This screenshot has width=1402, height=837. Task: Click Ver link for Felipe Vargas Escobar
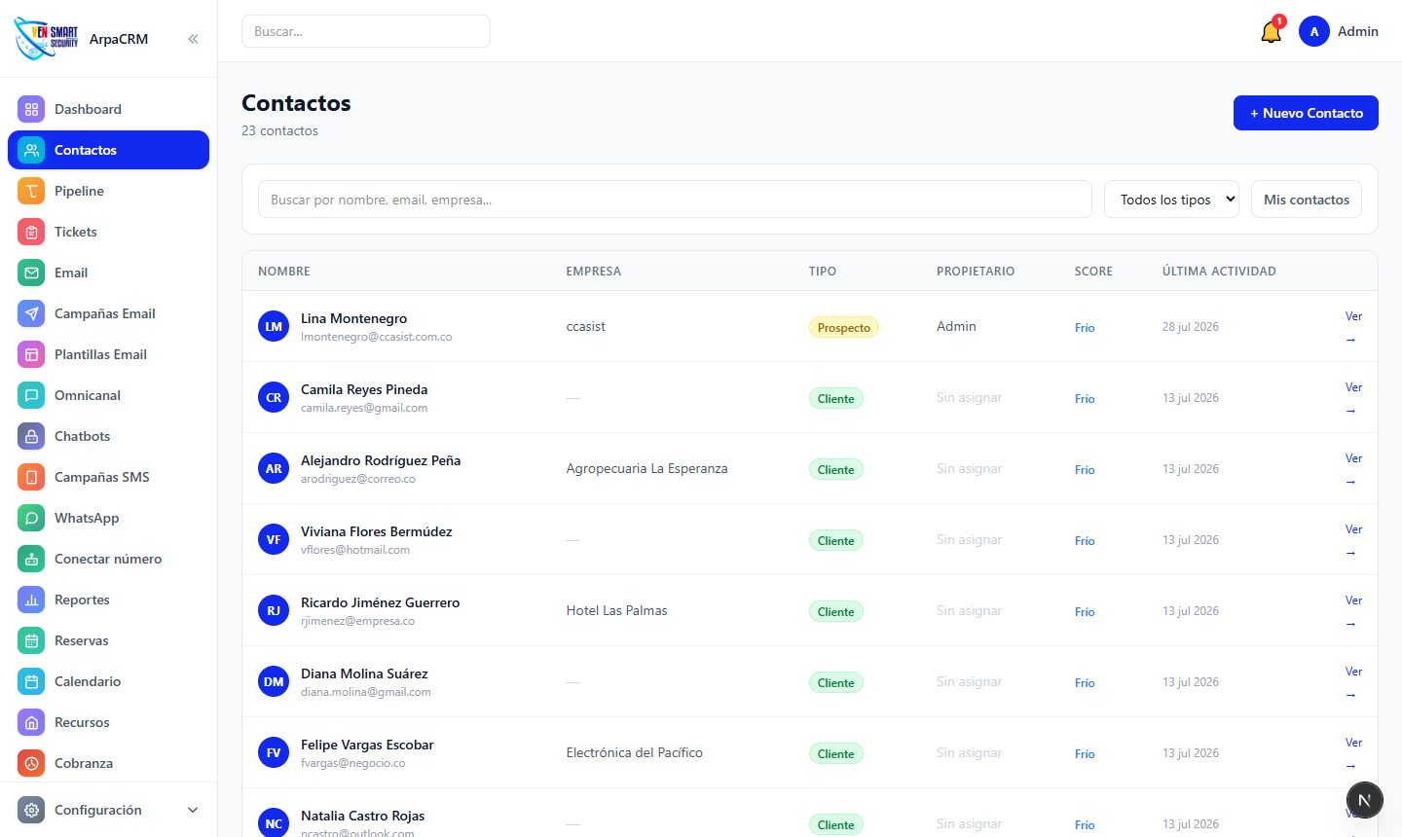click(1353, 753)
